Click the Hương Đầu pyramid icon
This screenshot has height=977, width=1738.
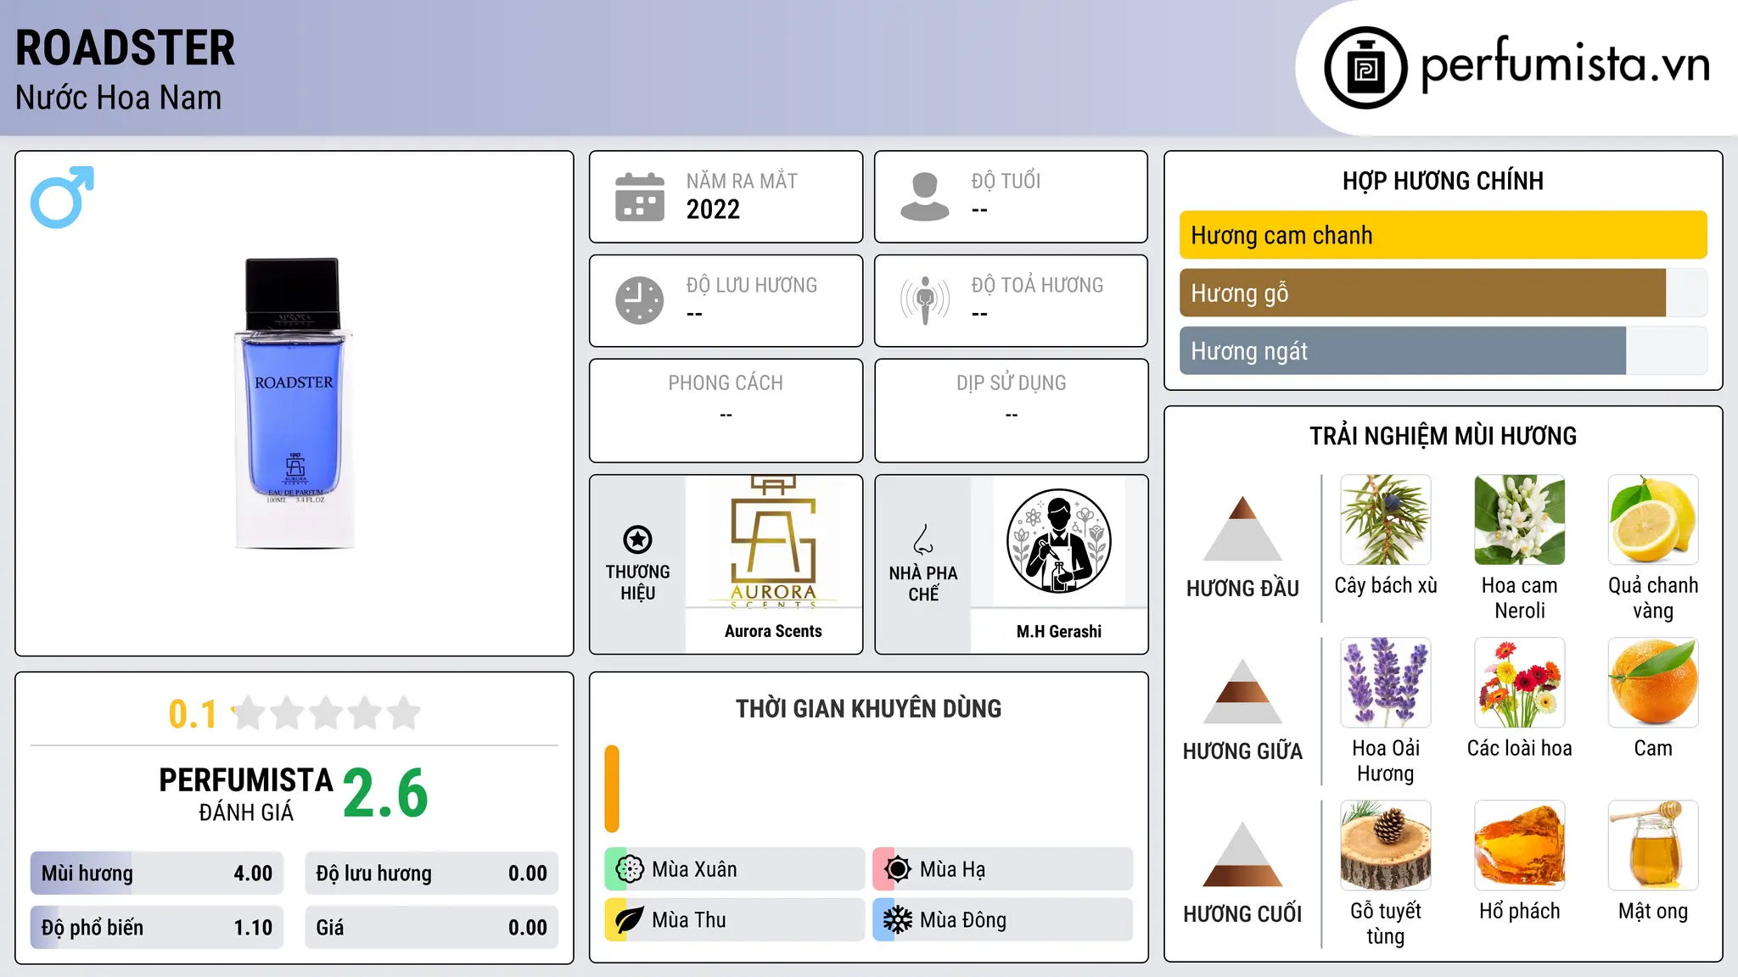[1242, 528]
